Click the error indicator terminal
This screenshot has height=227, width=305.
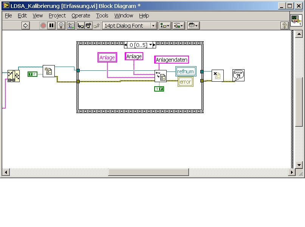tap(185, 82)
